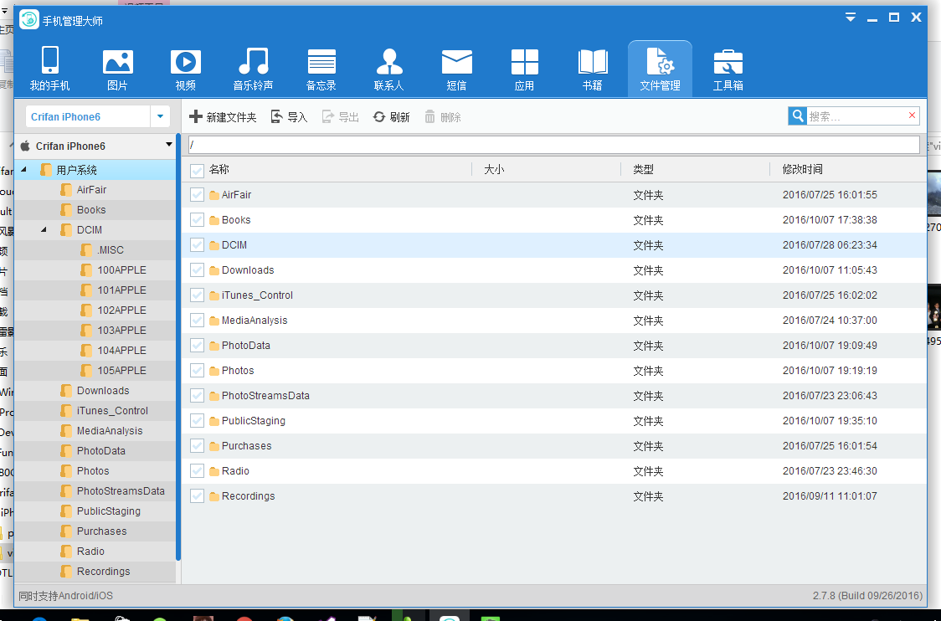Check the iTunes_Control folder checkbox
The image size is (941, 621).
click(197, 295)
